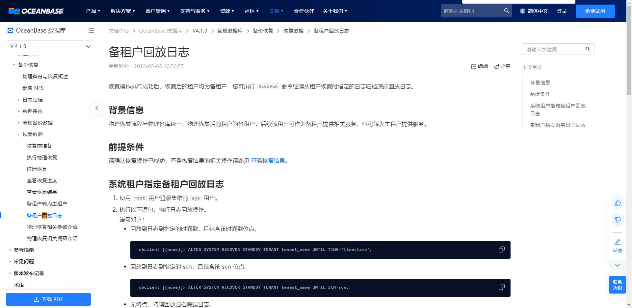Screen dimensions: 632x308
Task: Expand the 版本发布记录 tree node
Action: [x=10, y=273]
